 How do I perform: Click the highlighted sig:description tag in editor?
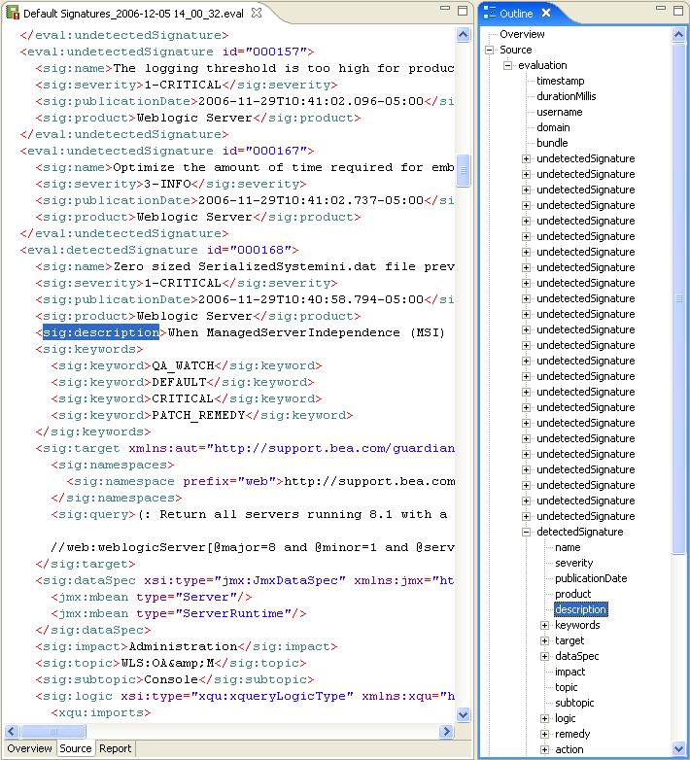click(101, 332)
